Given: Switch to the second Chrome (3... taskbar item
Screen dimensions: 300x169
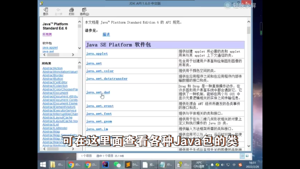Looking at the screenshot, I should point(91,165).
